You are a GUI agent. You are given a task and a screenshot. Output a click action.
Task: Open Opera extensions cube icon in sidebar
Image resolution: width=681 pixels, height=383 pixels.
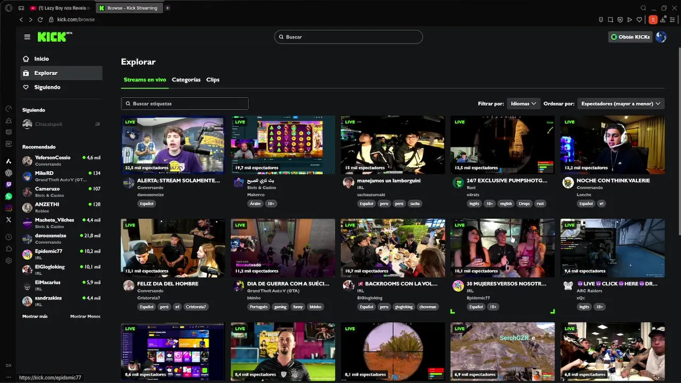coord(9,249)
